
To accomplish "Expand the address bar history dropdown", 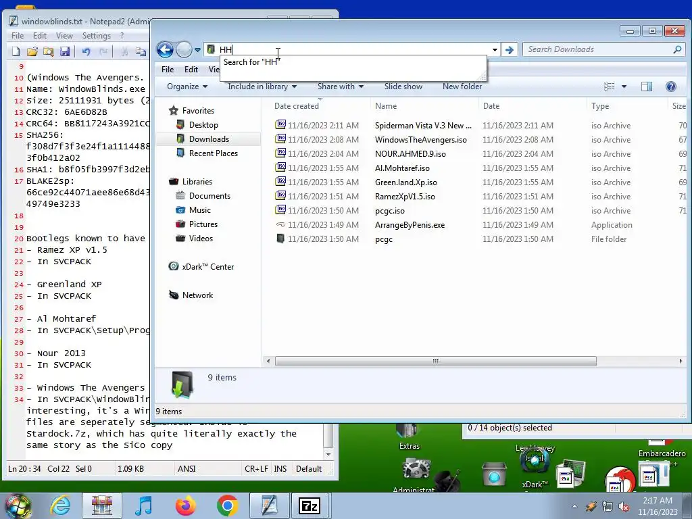I will 495,50.
